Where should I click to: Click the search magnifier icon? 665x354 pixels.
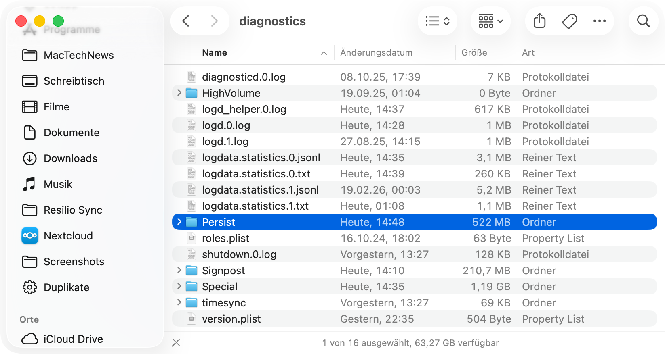[x=643, y=21]
